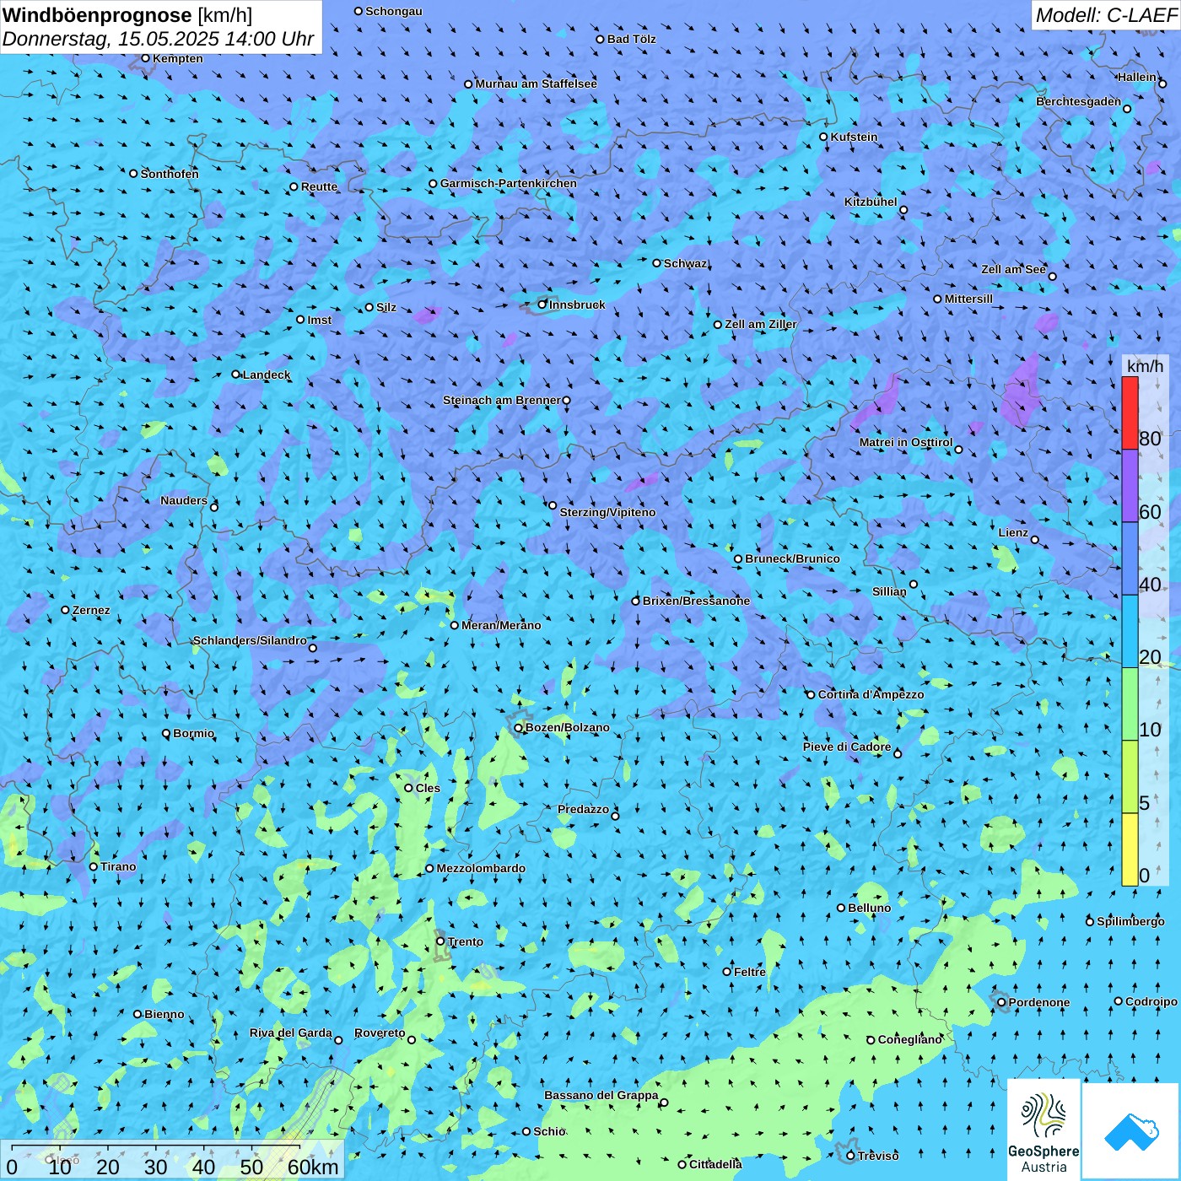Click the 'Riva del Garda' label
The image size is (1181, 1181).
coord(291,1033)
